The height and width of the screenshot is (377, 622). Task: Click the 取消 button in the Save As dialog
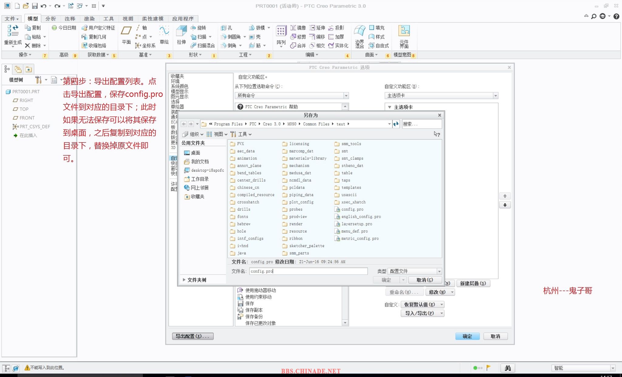pyautogui.click(x=425, y=280)
